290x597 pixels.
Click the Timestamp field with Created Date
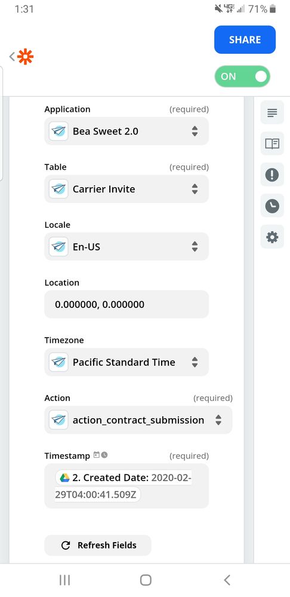click(x=127, y=486)
